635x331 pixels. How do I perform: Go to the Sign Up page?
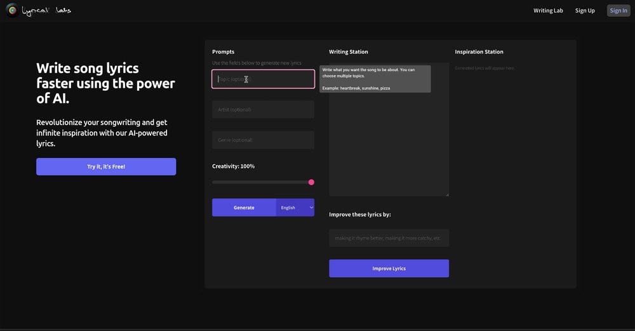585,11
